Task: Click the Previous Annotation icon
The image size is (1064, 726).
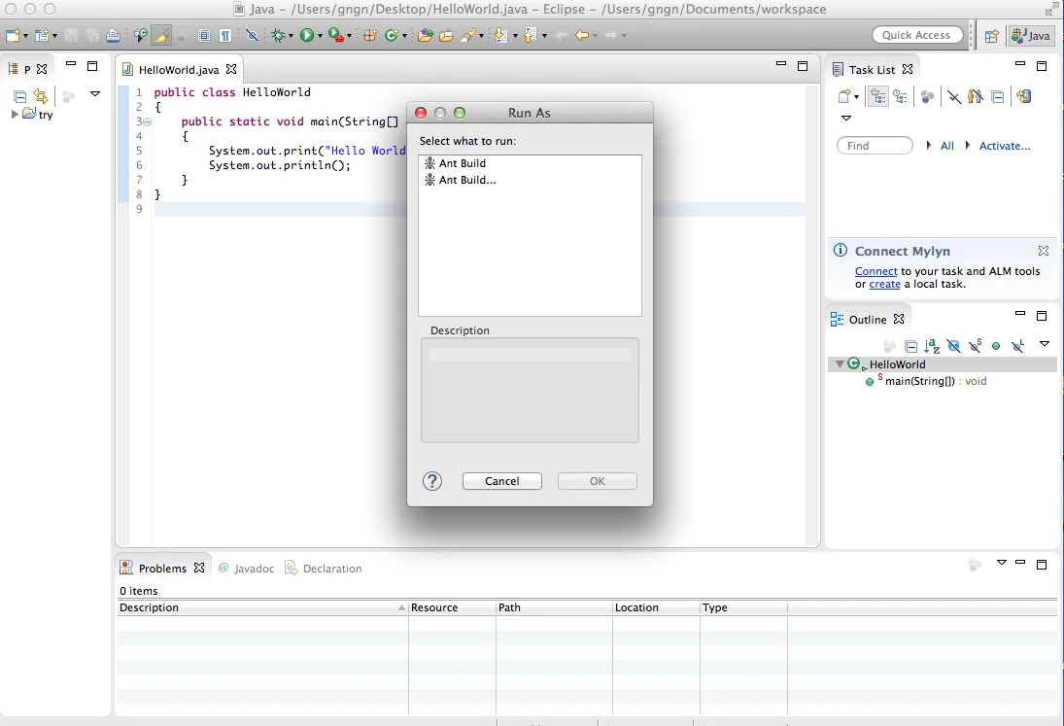Action: pos(530,35)
